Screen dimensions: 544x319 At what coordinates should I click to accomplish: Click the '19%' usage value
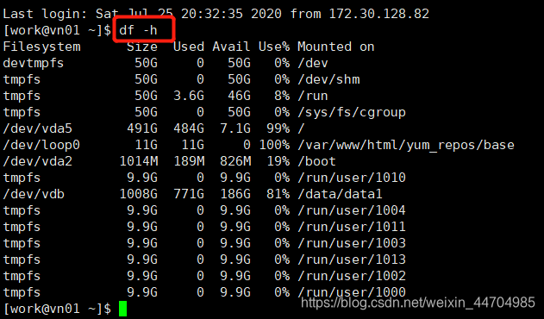[278, 161]
